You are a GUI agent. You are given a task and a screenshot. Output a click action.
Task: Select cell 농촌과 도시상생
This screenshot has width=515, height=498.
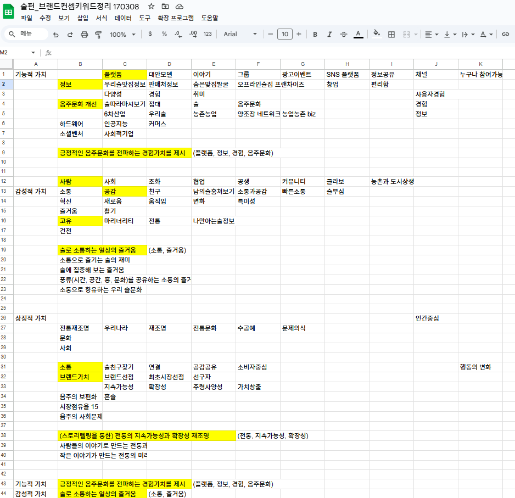click(x=391, y=181)
